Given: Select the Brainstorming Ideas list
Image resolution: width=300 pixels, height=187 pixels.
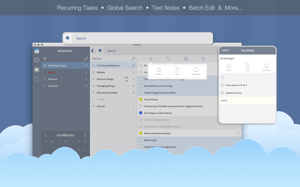Looking at the screenshot, I should [107, 93].
